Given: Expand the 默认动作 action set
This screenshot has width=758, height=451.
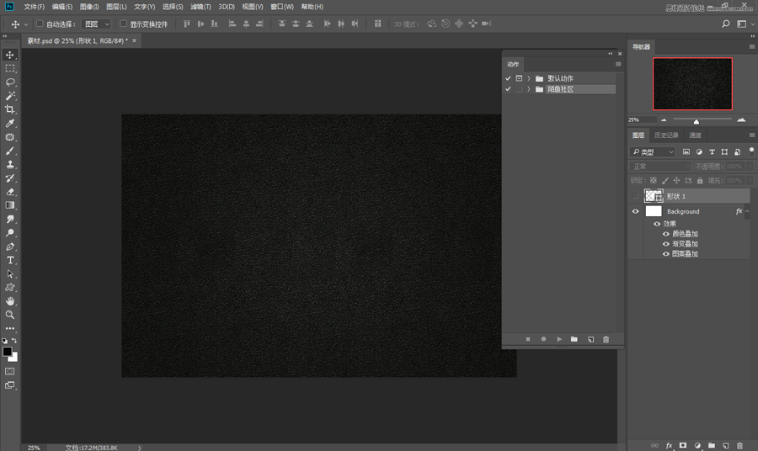Looking at the screenshot, I should 529,78.
